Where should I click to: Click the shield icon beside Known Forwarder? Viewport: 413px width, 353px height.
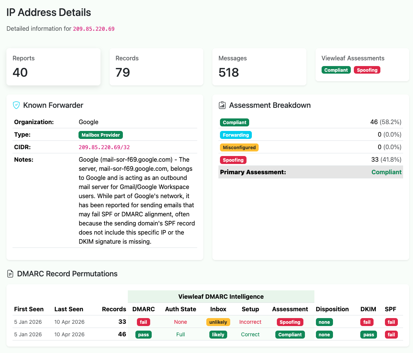(16, 105)
